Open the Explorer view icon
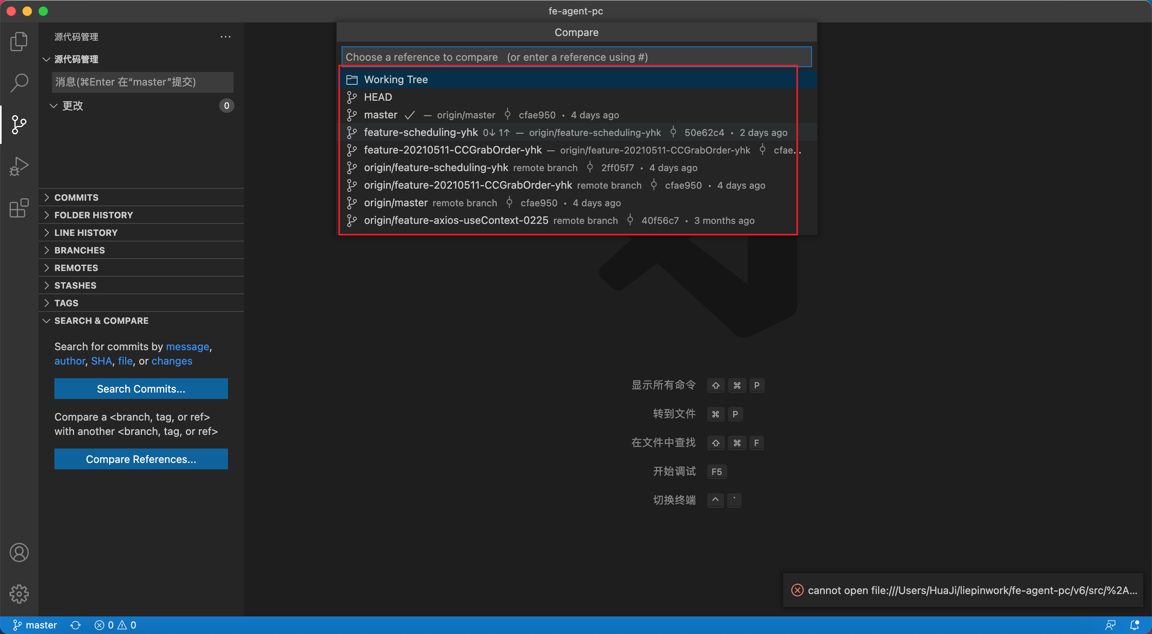 point(19,41)
